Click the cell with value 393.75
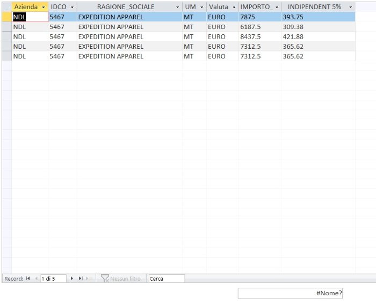Screen dimensions: 376x306 tap(318, 17)
